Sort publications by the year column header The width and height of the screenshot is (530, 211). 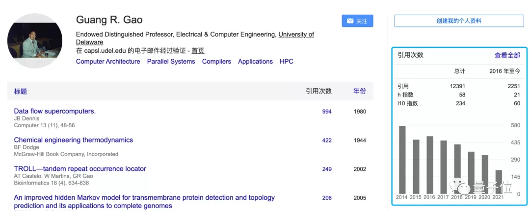tap(359, 91)
